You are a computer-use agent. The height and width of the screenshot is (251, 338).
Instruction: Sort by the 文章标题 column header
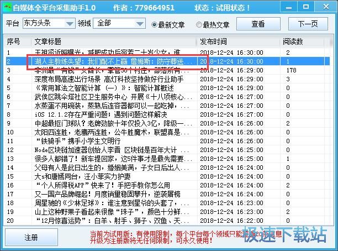[114, 41]
